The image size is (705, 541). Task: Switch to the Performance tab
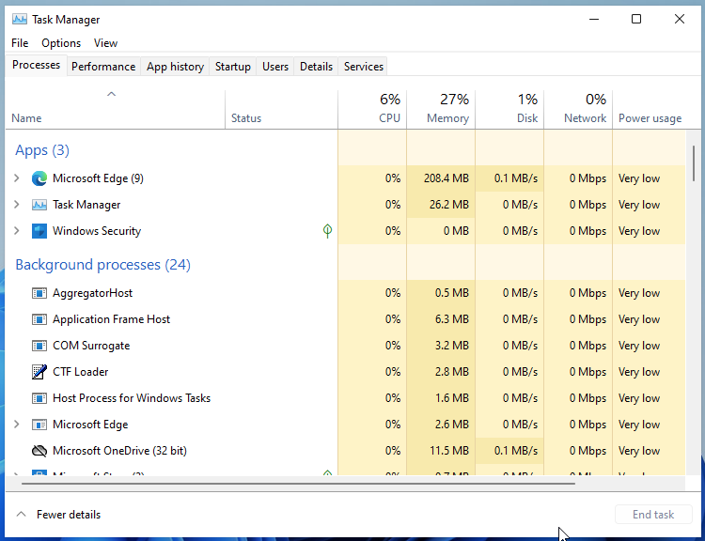click(103, 67)
